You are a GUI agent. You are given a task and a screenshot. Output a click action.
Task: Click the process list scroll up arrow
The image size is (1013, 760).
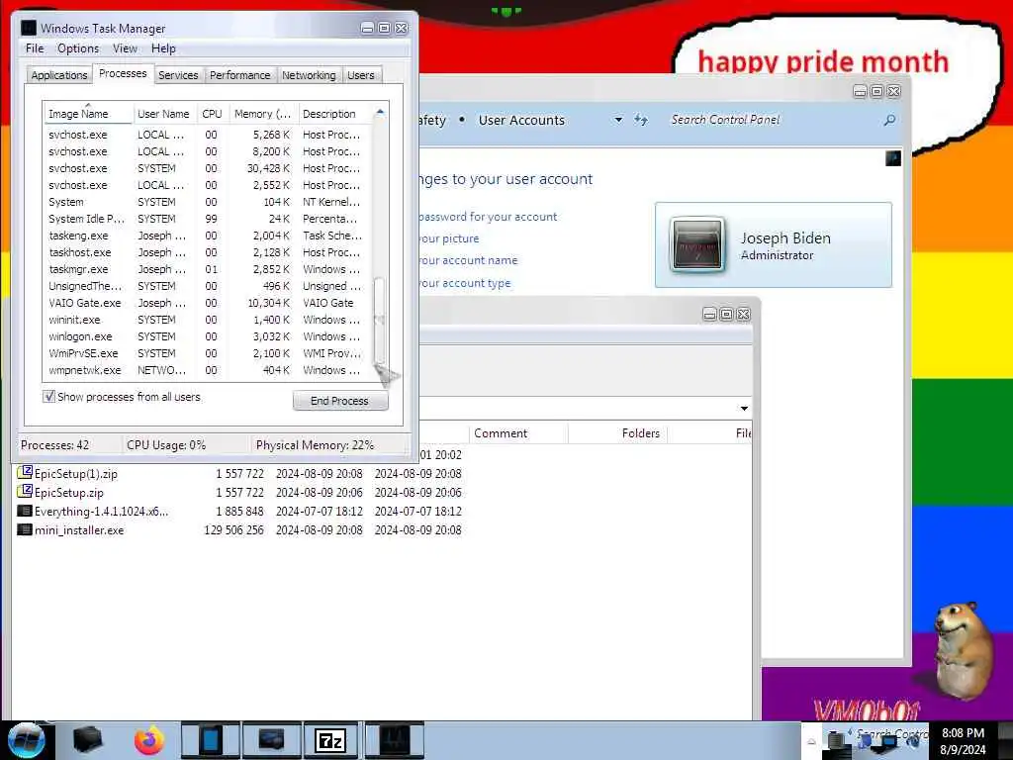point(380,113)
